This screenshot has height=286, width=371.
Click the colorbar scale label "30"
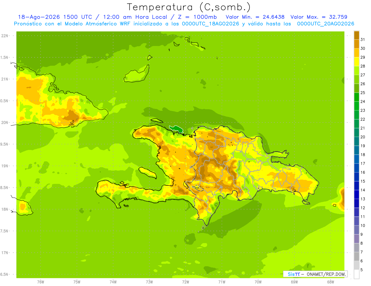tap(363, 48)
